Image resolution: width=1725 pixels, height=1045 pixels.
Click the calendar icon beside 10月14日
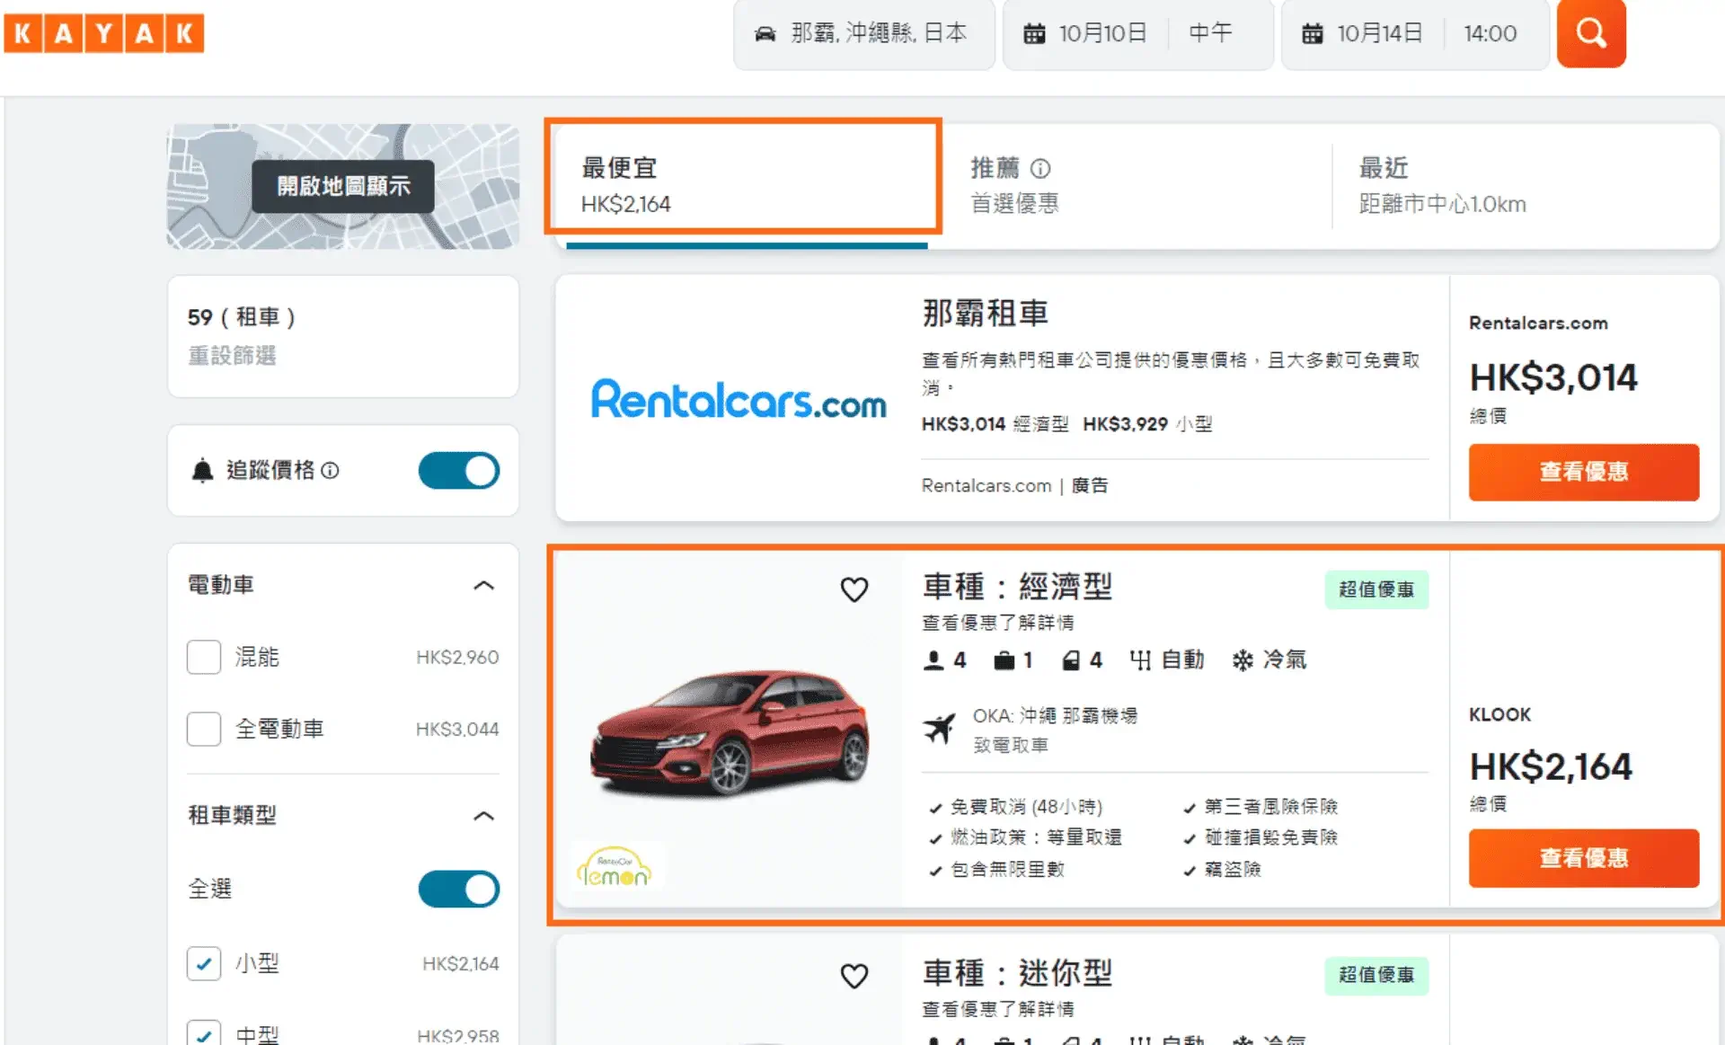pyautogui.click(x=1313, y=34)
